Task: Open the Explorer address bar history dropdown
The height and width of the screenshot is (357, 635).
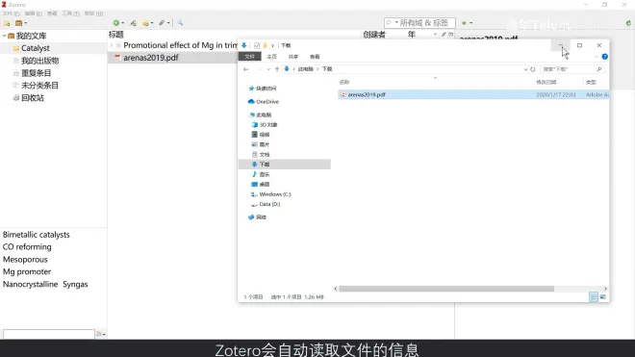Action: coord(525,69)
